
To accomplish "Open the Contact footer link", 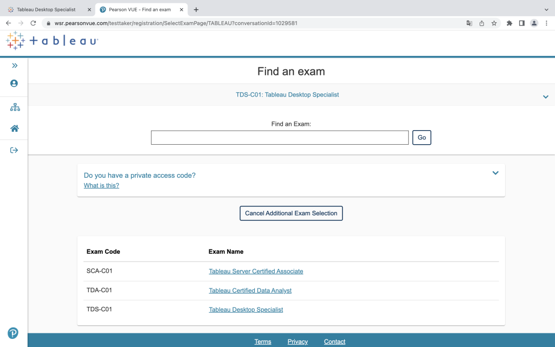I will click(334, 342).
